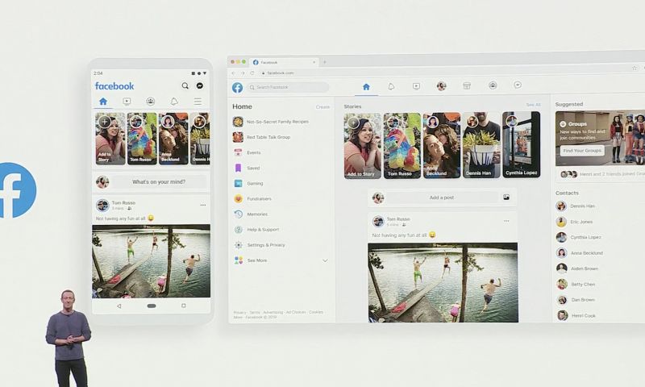Expand See More chevron in sidebar
Screen dimensions: 645x387
325,260
